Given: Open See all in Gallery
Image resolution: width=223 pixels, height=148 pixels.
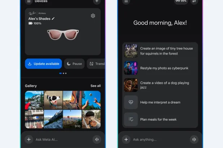Looking at the screenshot, I should [x=95, y=86].
